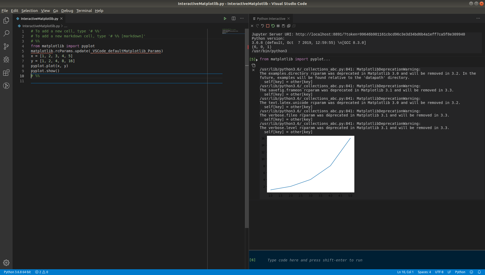Click the feedback smiley in status bar
The image size is (485, 275).
click(471, 272)
